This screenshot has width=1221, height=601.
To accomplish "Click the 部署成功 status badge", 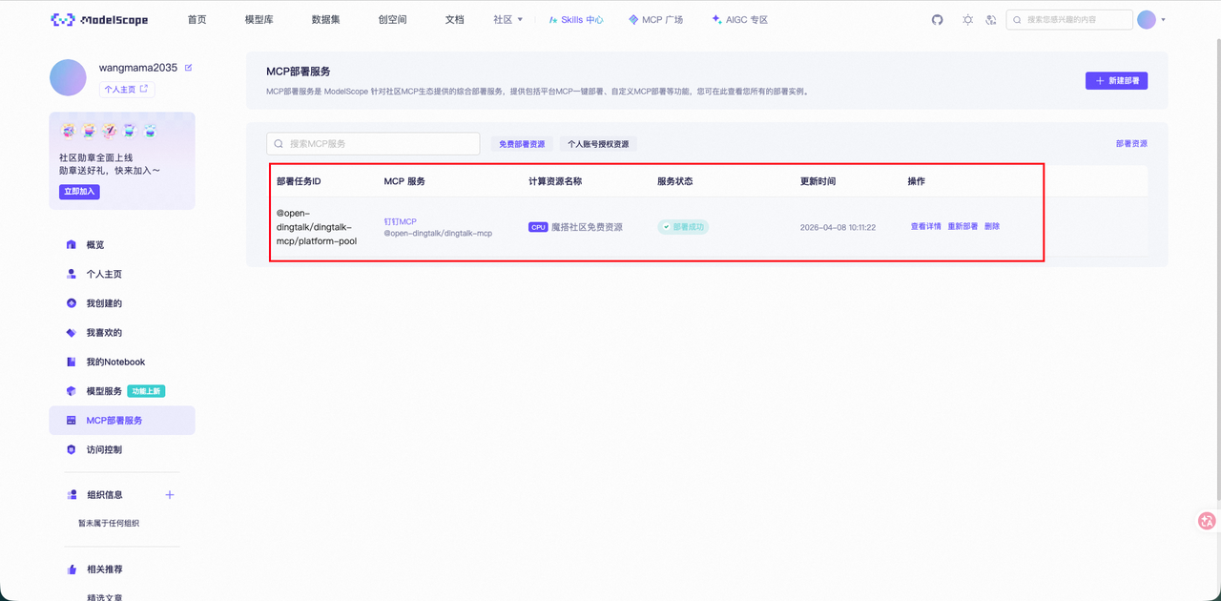I will [x=683, y=227].
